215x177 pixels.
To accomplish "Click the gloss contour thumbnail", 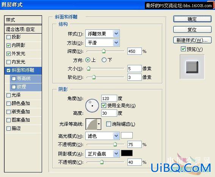I will 91,124.
